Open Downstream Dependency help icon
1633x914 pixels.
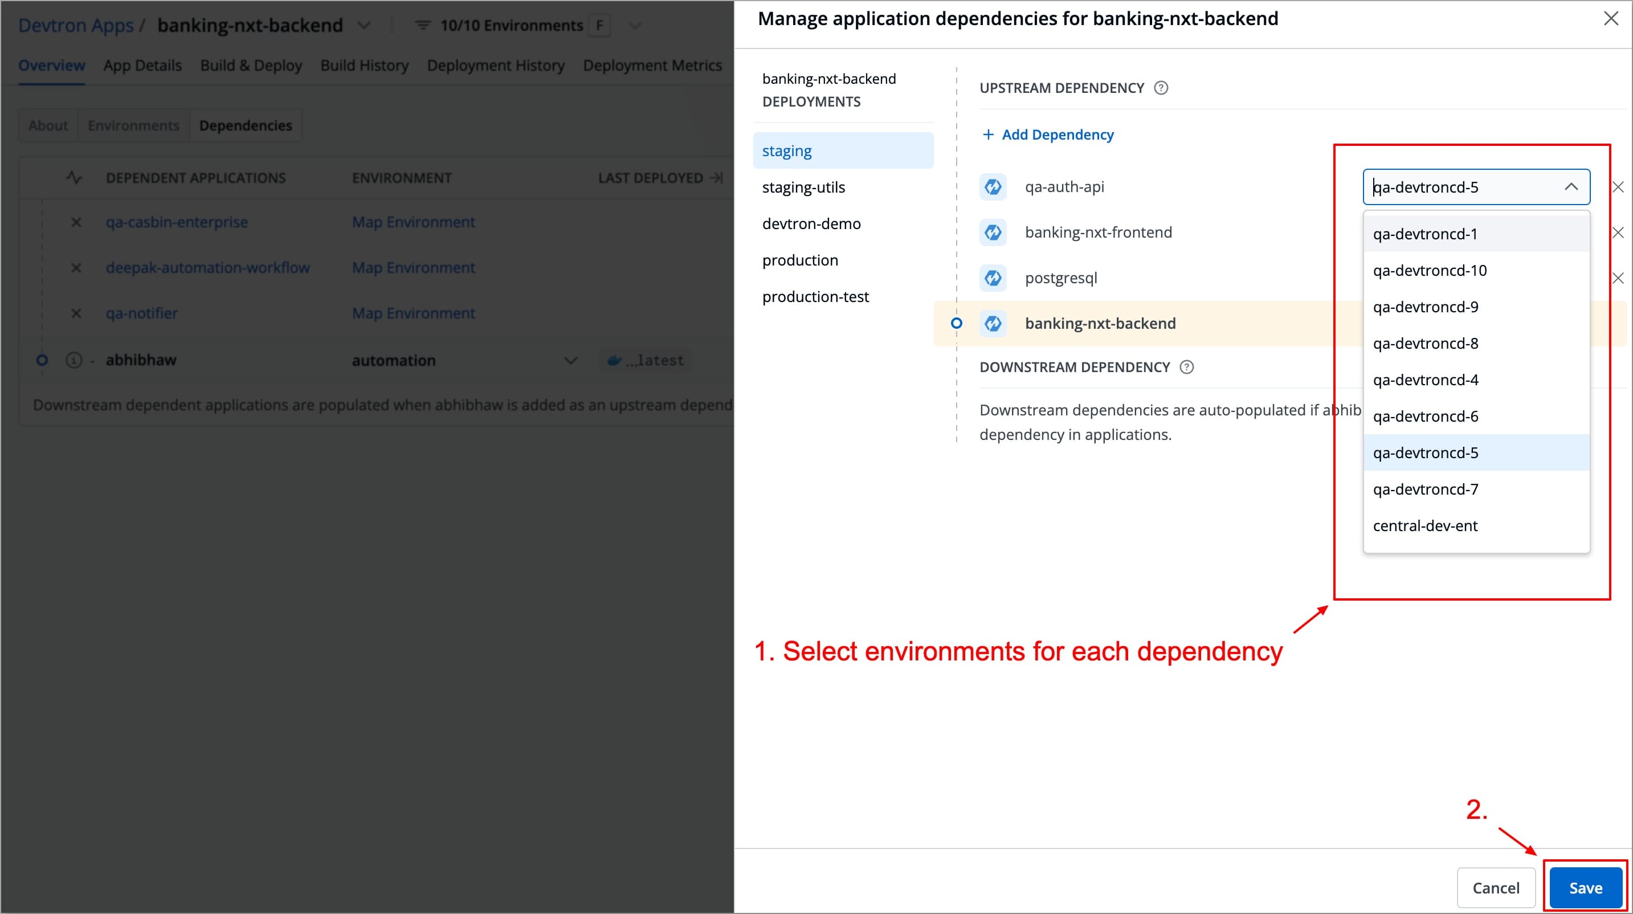tap(1187, 367)
